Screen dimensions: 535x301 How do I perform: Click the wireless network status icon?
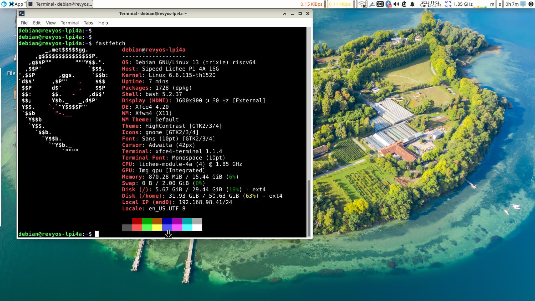click(362, 4)
